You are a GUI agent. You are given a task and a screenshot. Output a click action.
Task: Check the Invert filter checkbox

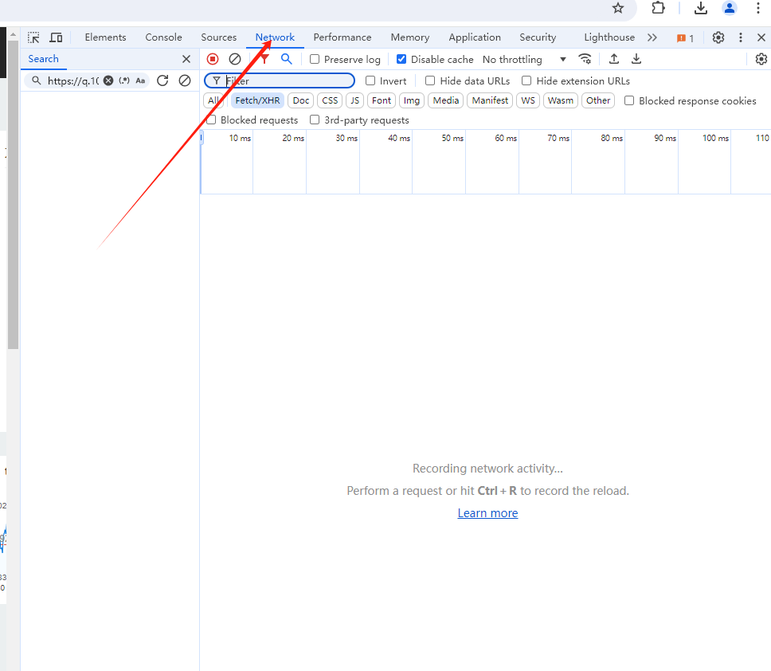point(370,80)
